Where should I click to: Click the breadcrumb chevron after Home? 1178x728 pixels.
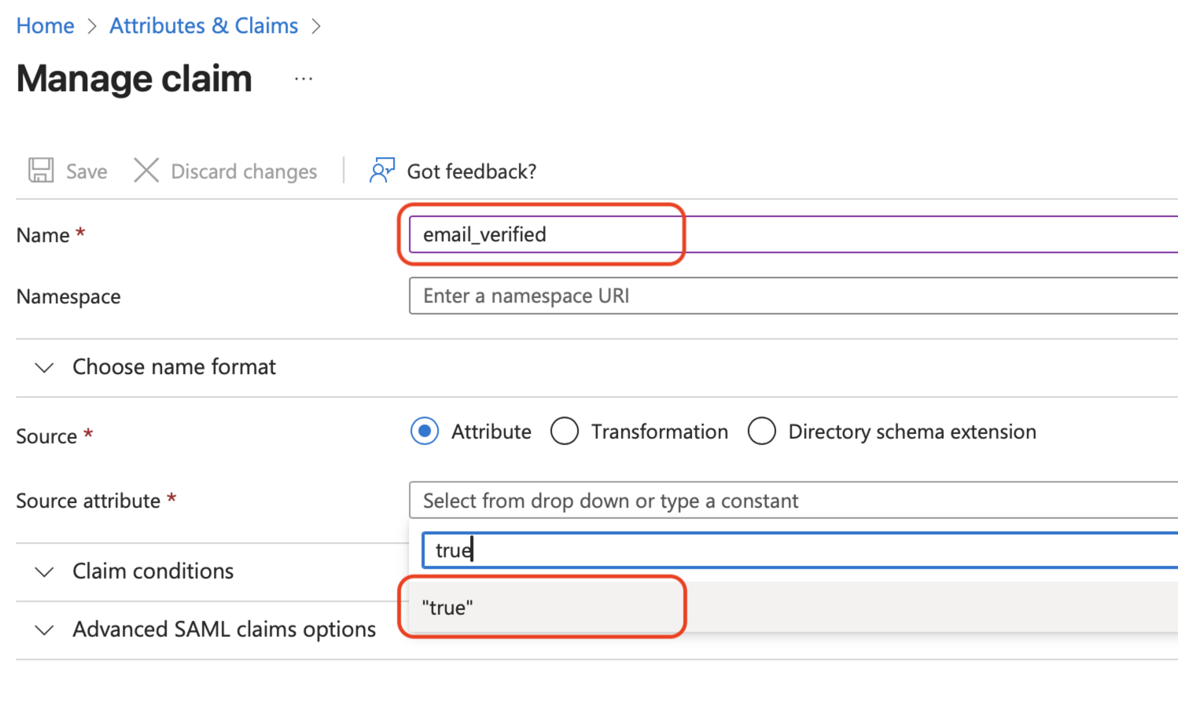[91, 26]
